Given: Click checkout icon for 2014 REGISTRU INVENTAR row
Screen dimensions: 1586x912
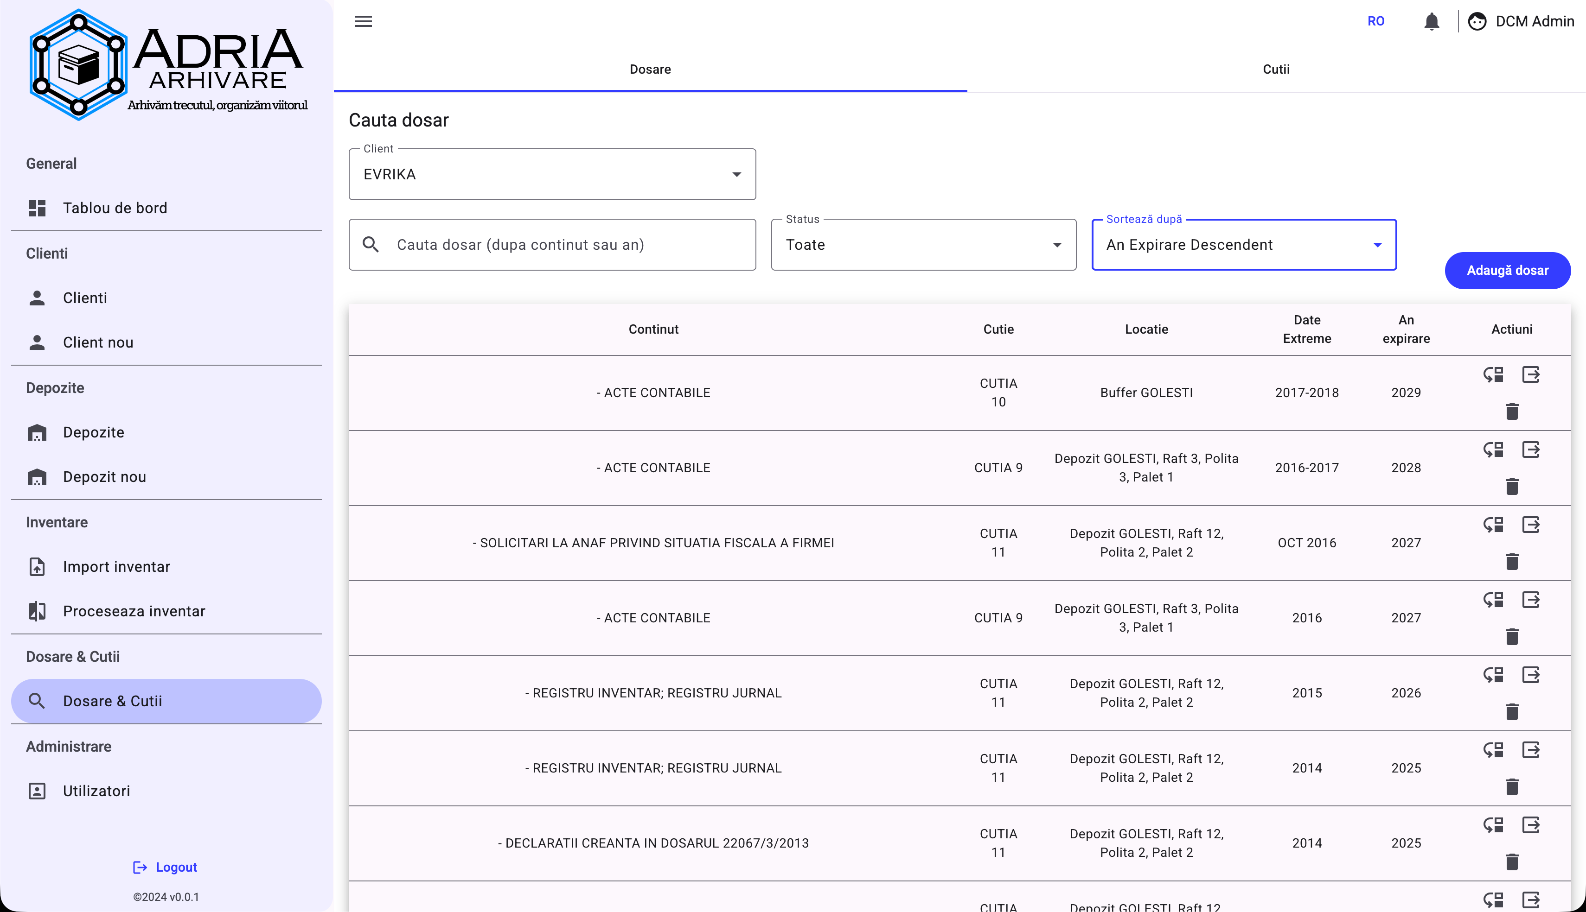Looking at the screenshot, I should point(1531,750).
